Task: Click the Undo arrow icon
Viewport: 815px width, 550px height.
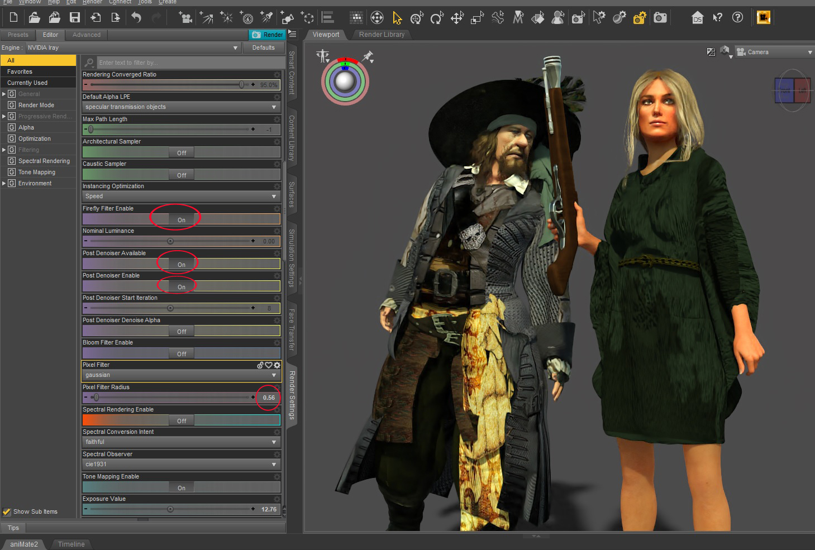Action: coord(136,18)
